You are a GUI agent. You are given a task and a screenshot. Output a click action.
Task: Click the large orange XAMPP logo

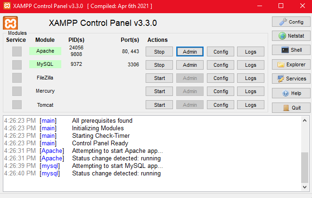10,23
